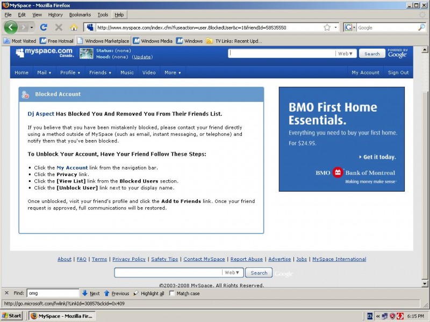Viewport: 430px width, 322px height.
Task: Open the Google search engine selector
Action: click(x=350, y=27)
